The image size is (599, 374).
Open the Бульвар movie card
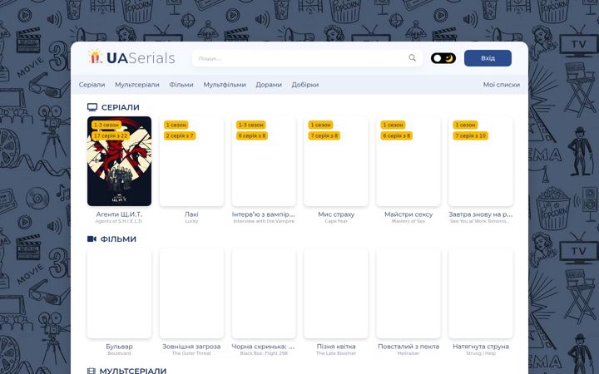coord(119,293)
